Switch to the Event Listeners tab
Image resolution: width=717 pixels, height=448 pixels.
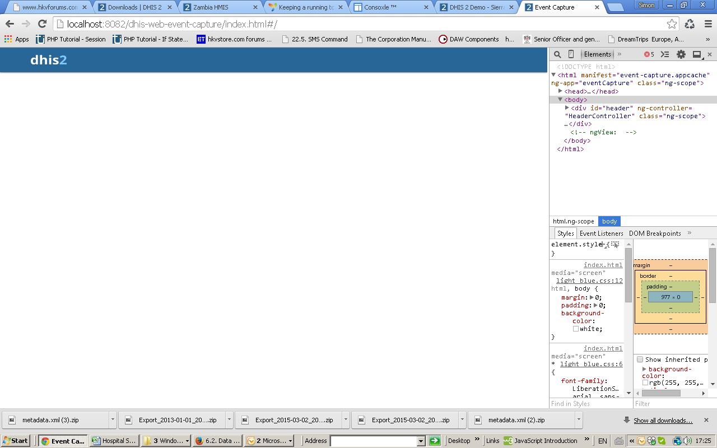click(x=601, y=234)
